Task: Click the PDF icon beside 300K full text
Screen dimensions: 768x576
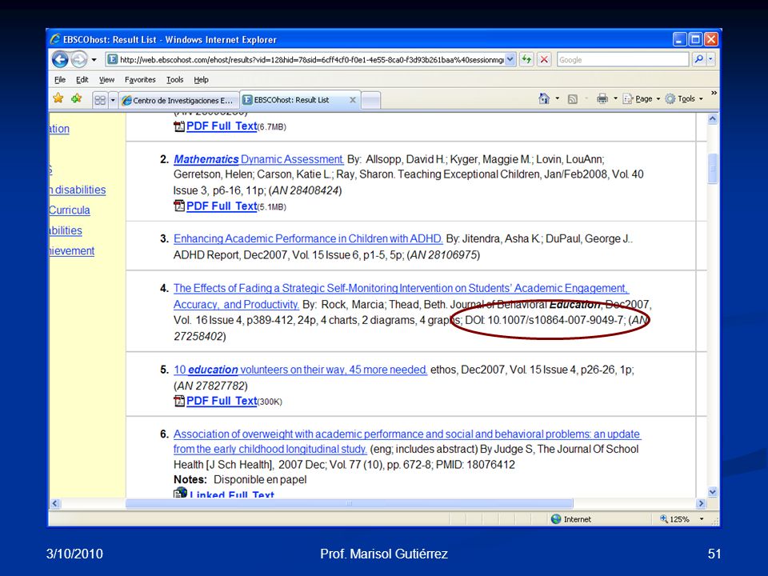Action: coord(179,401)
